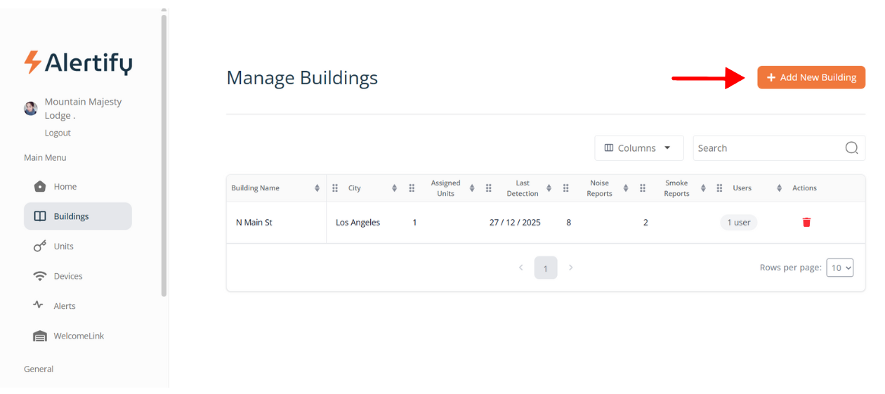Click the 1 user badge
The image size is (885, 394).
click(x=738, y=223)
